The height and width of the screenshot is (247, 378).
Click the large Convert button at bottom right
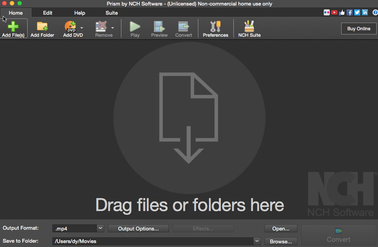pyautogui.click(x=339, y=235)
